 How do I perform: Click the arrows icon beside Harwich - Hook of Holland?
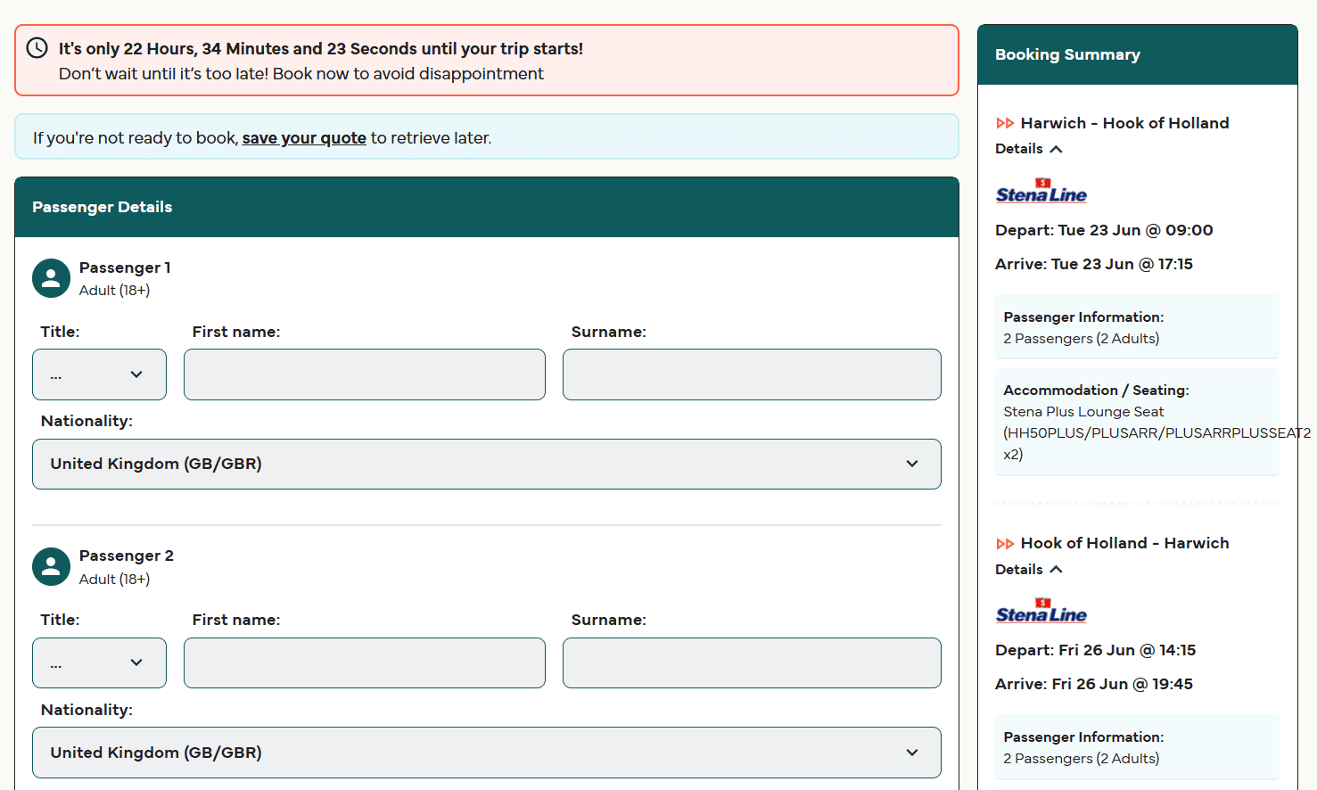[x=1005, y=123]
